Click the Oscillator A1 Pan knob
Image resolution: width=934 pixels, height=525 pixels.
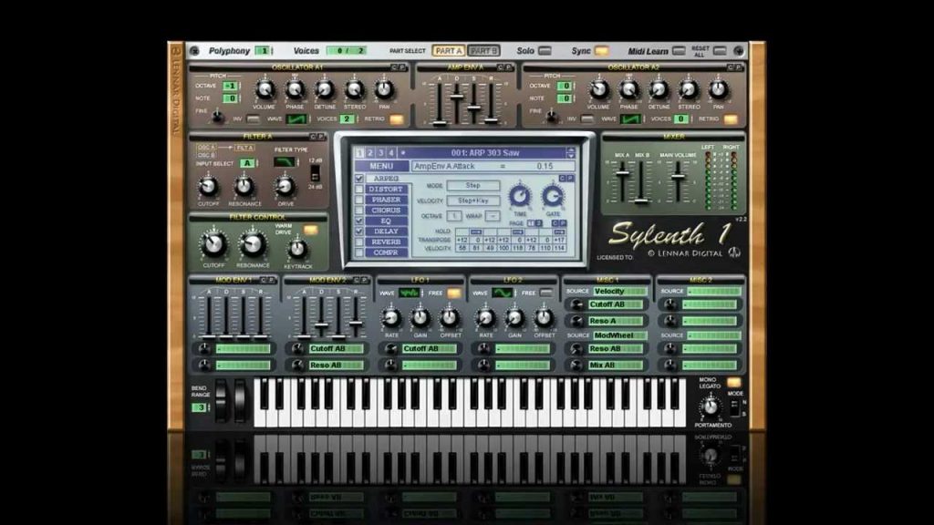click(x=384, y=90)
